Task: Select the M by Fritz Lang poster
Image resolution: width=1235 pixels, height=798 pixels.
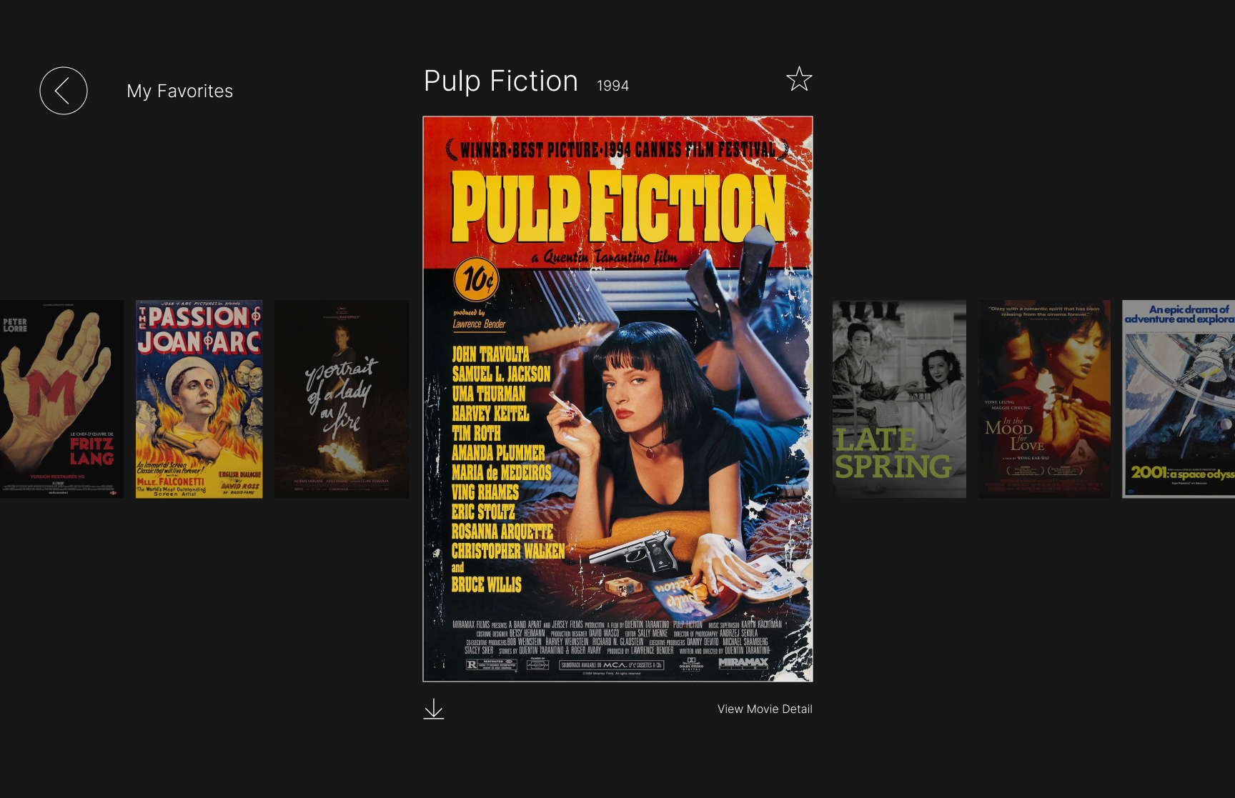Action: point(61,399)
